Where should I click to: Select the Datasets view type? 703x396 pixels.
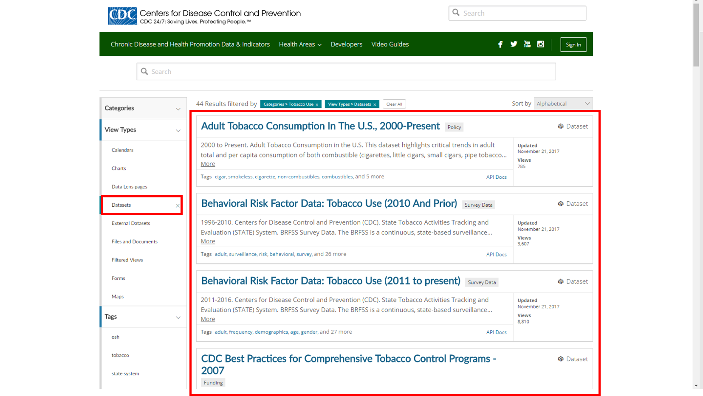click(x=121, y=205)
